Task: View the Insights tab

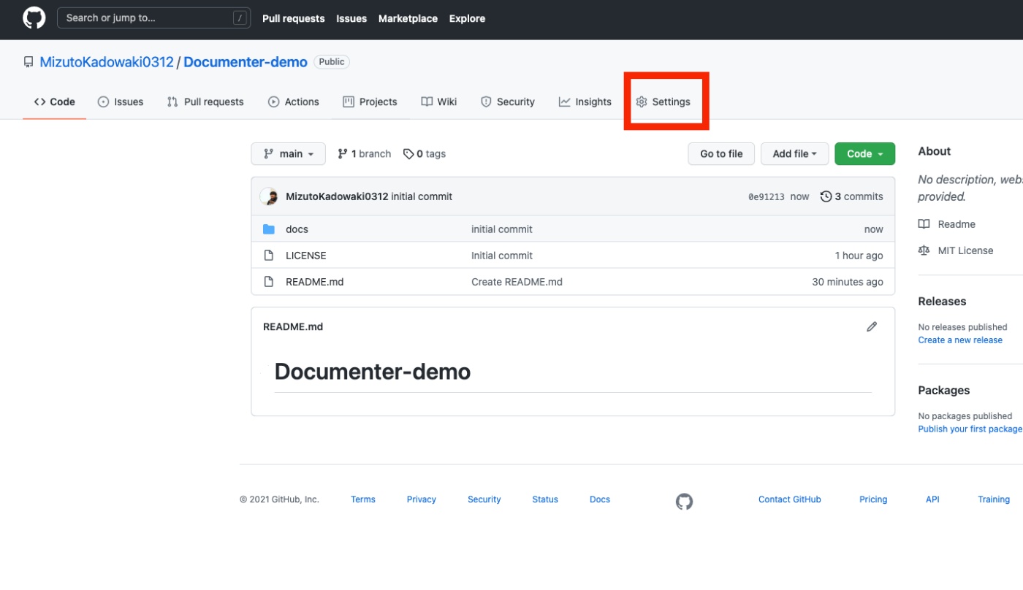Action: [x=585, y=101]
